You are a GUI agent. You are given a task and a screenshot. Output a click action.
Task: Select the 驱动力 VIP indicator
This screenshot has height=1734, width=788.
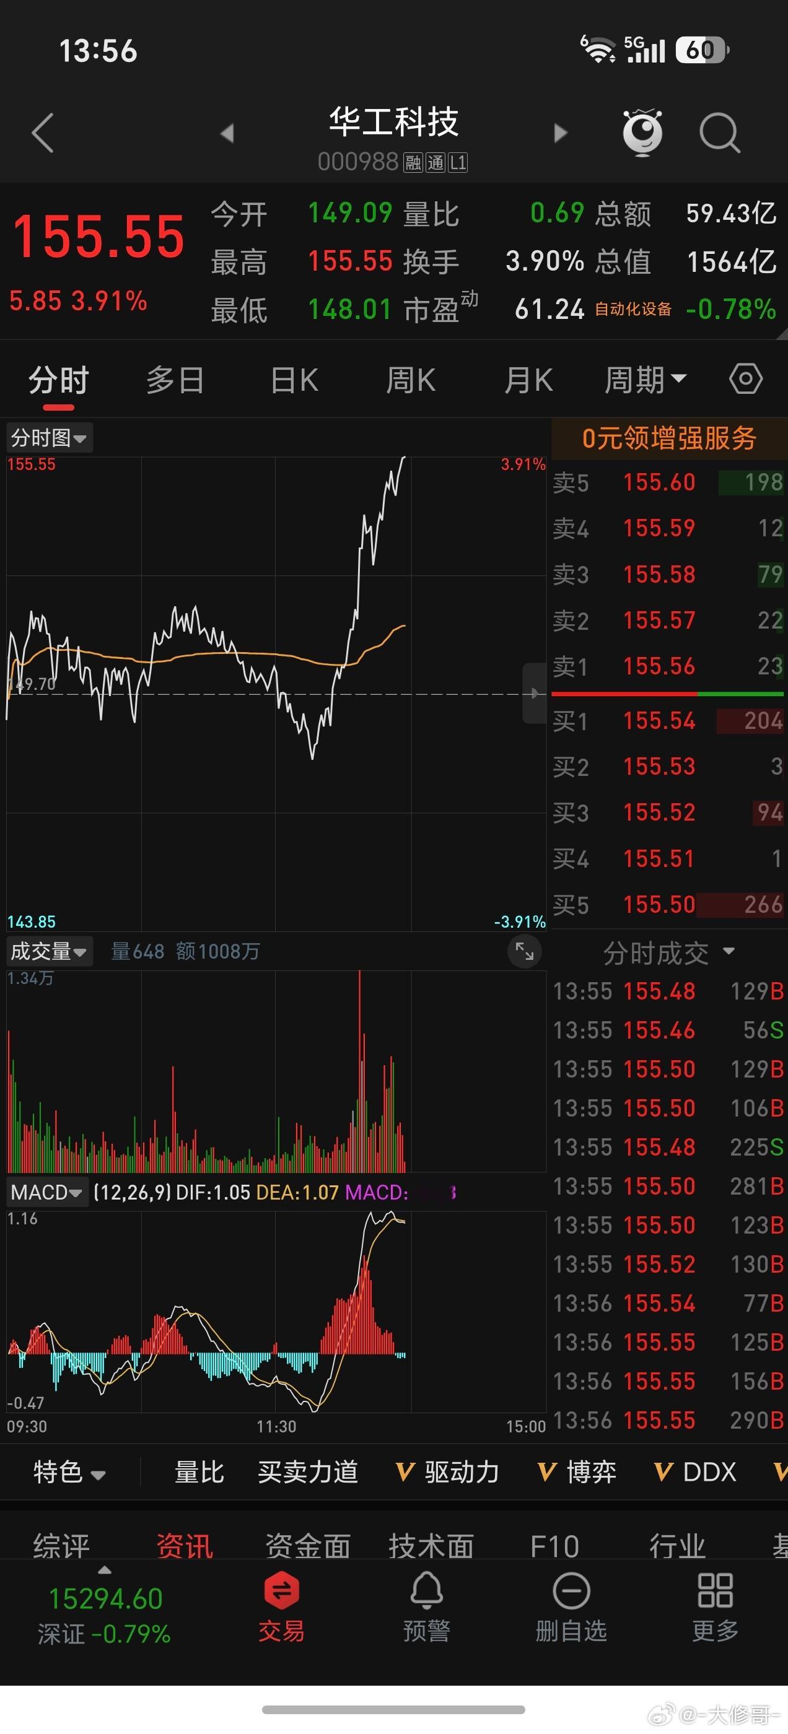pos(447,1471)
